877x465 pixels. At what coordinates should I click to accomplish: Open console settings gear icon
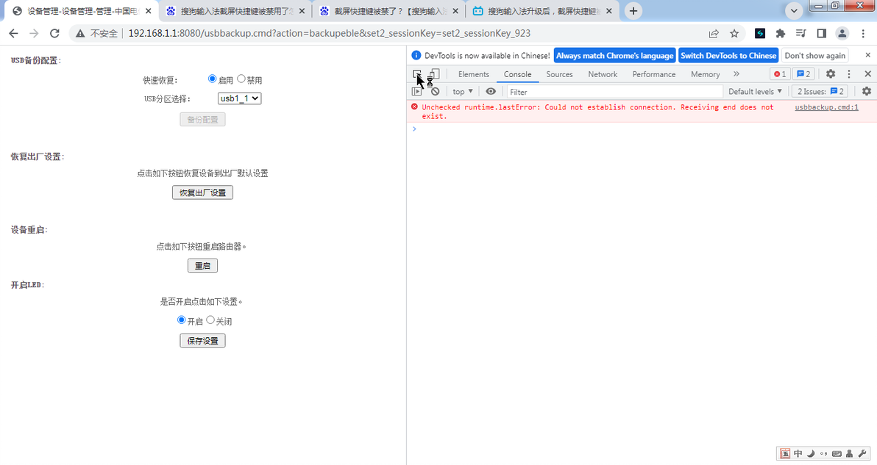tap(867, 92)
